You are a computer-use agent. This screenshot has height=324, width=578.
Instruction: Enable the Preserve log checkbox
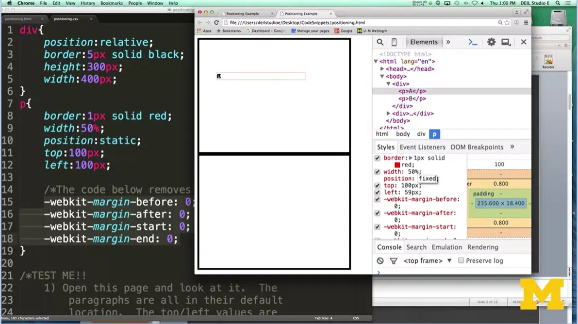tap(461, 260)
